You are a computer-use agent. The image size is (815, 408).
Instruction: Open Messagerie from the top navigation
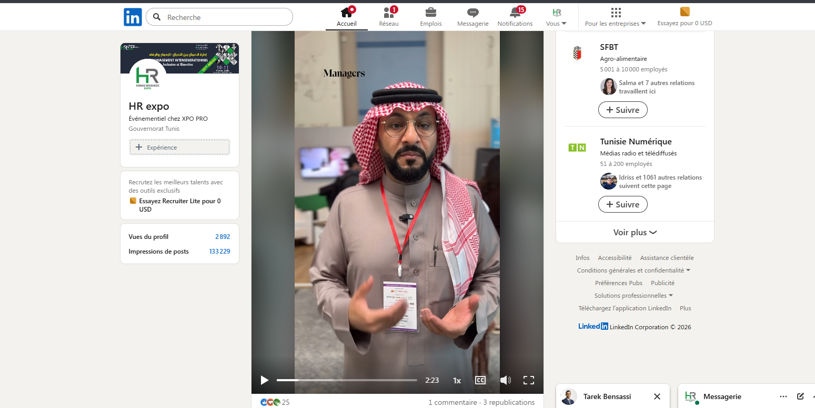click(x=472, y=13)
